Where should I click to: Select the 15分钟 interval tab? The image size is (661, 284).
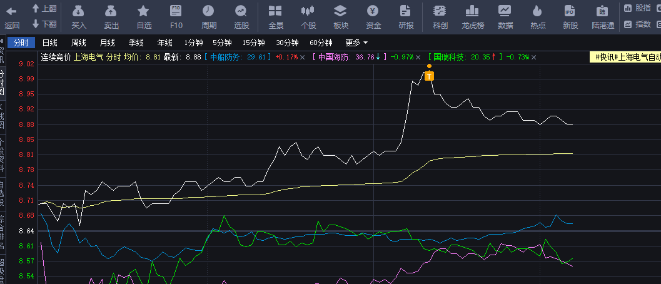pos(253,43)
